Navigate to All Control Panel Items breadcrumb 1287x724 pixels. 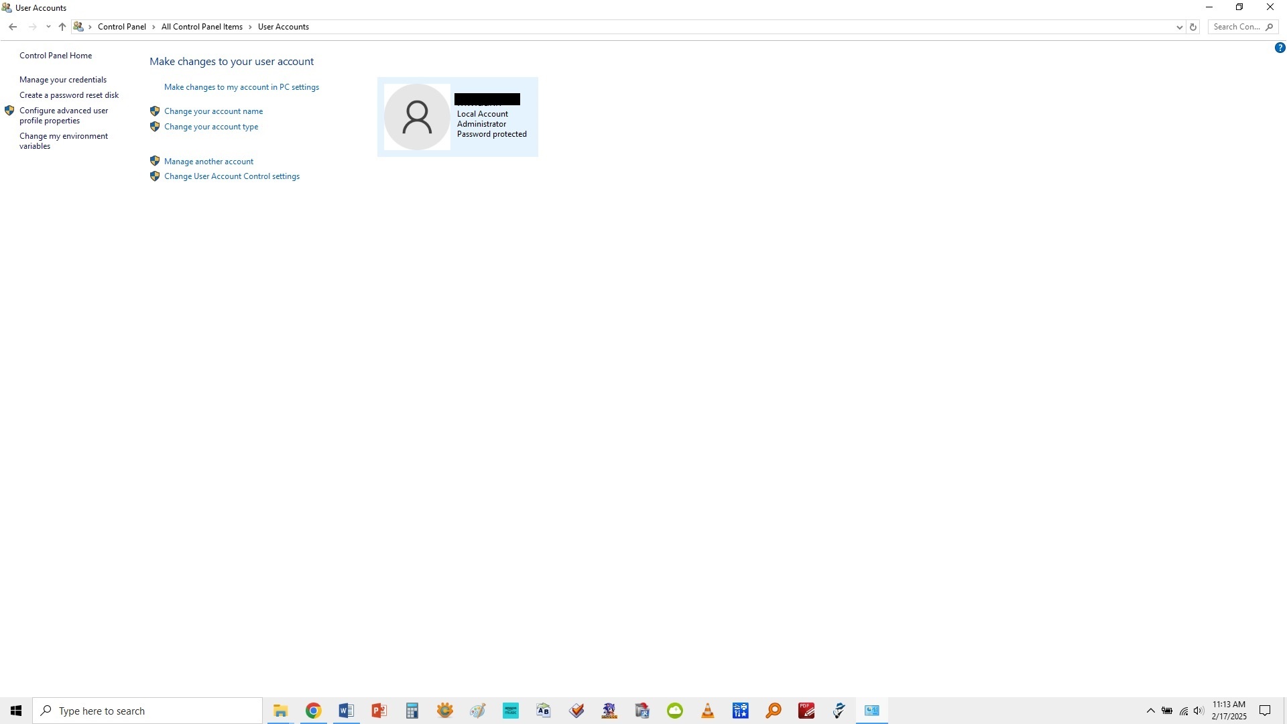tap(202, 26)
